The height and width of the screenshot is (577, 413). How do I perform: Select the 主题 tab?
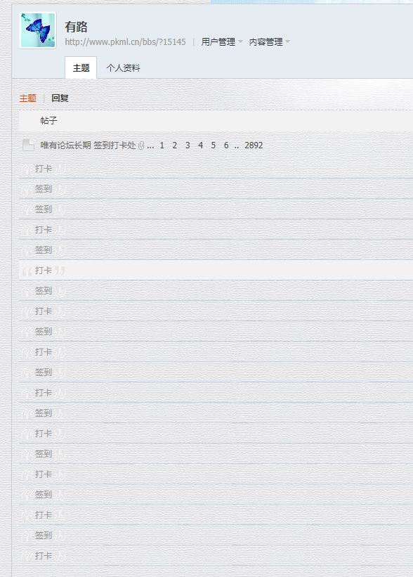(x=81, y=67)
